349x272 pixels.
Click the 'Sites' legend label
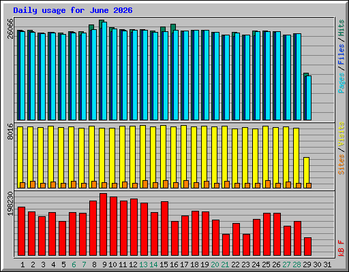pyautogui.click(x=342, y=165)
